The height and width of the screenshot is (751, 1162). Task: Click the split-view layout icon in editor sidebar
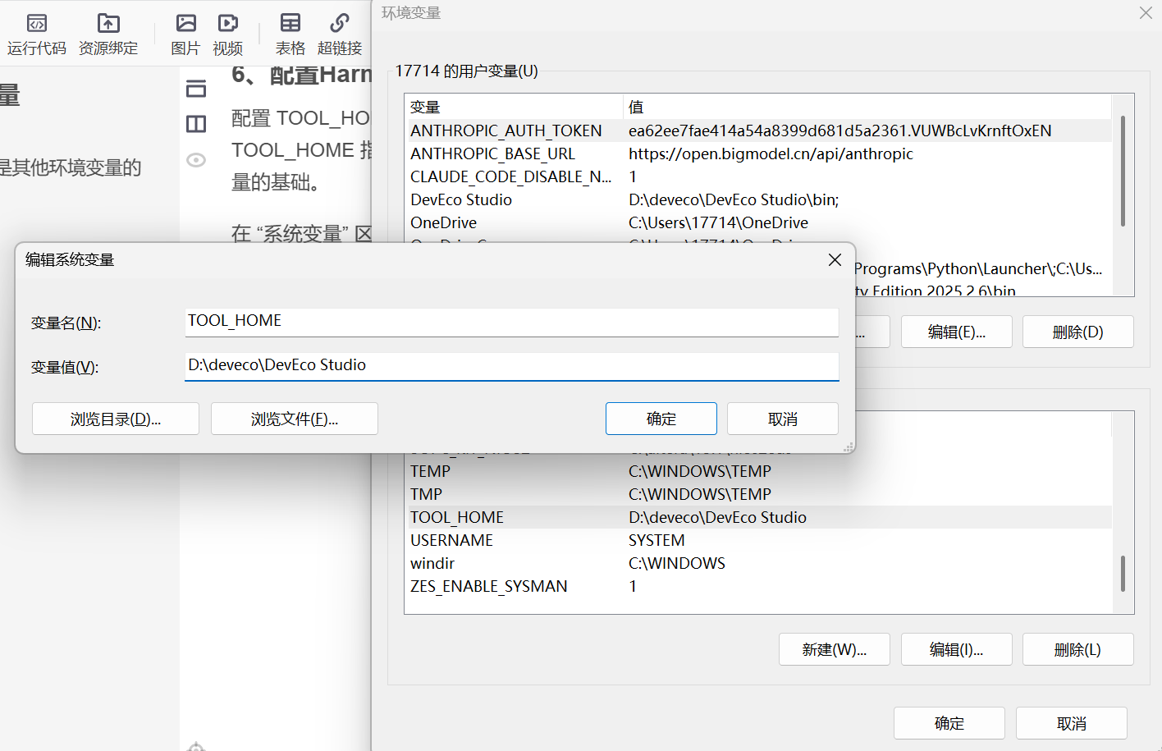coord(196,124)
